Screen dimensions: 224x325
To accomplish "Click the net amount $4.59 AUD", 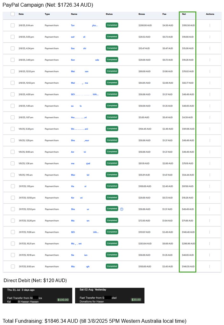I will point(187,117).
